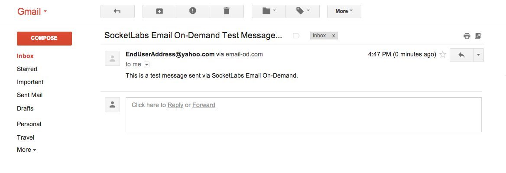This screenshot has width=506, height=173.
Task: Print the conversation using printer icon
Action: [x=467, y=36]
